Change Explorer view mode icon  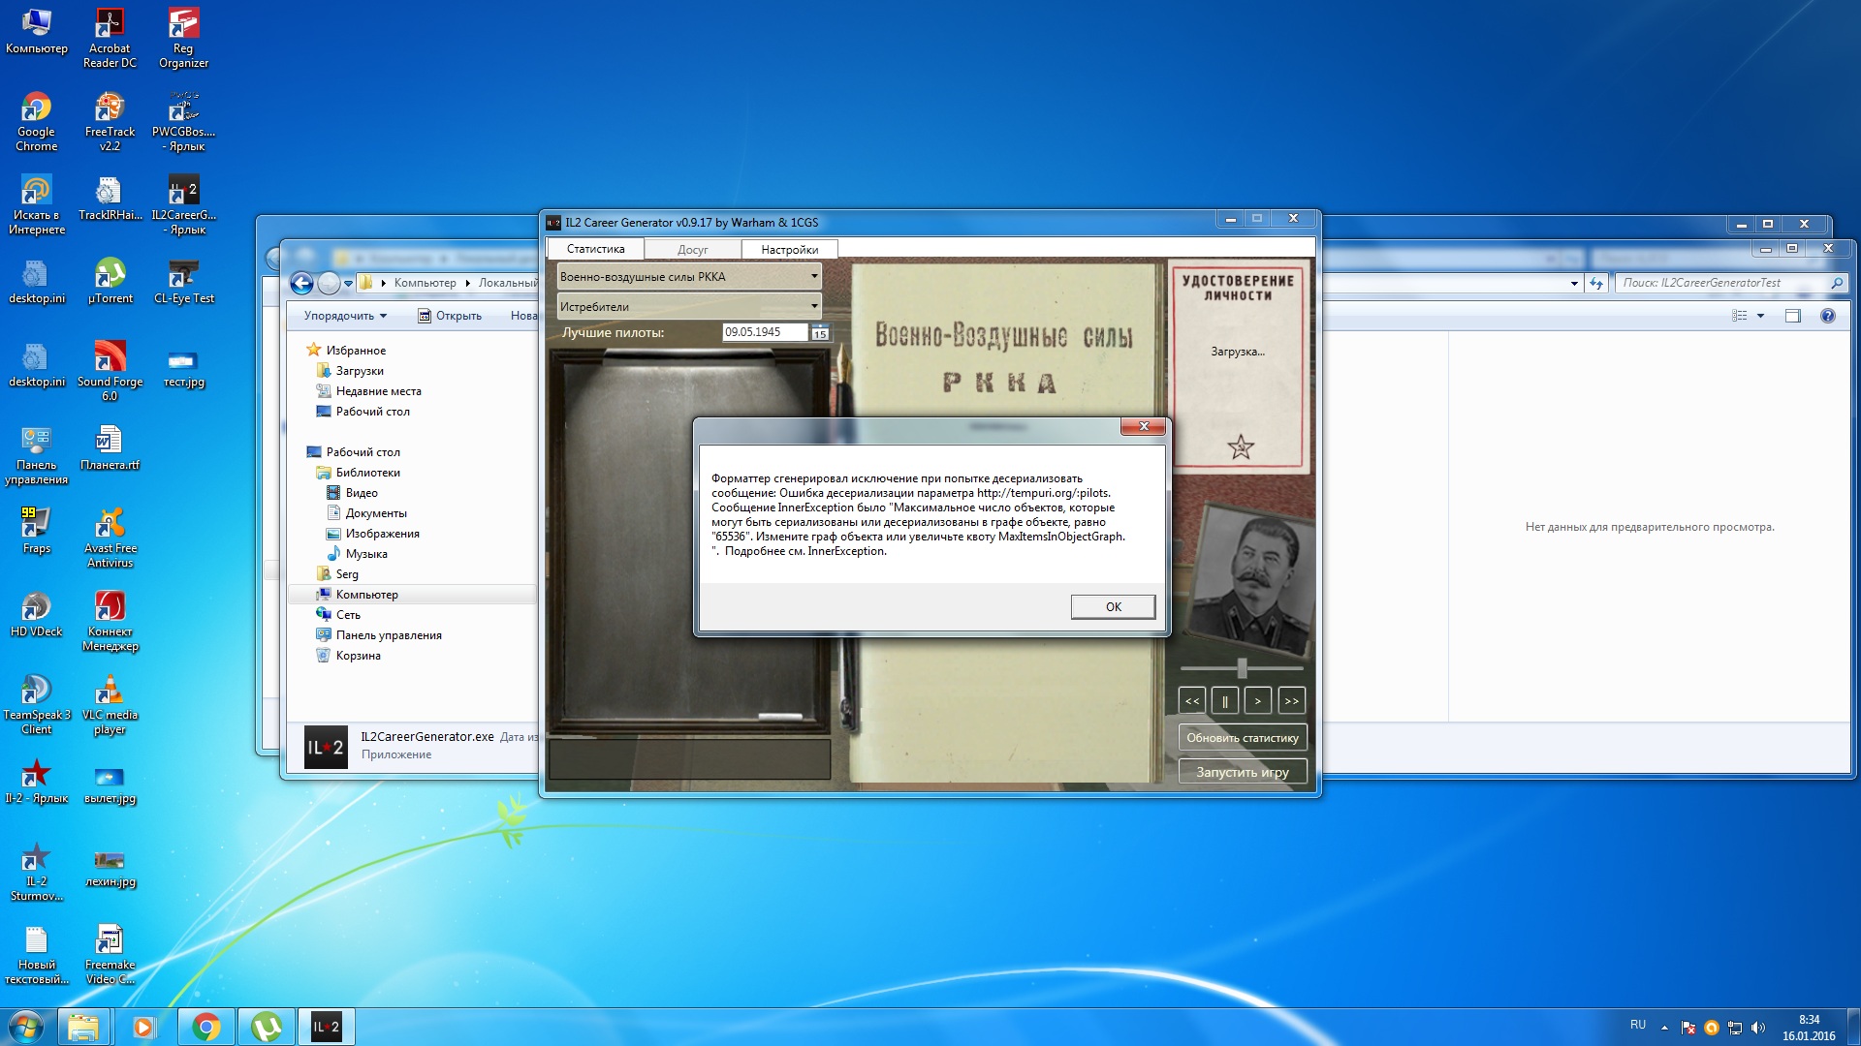point(1740,316)
